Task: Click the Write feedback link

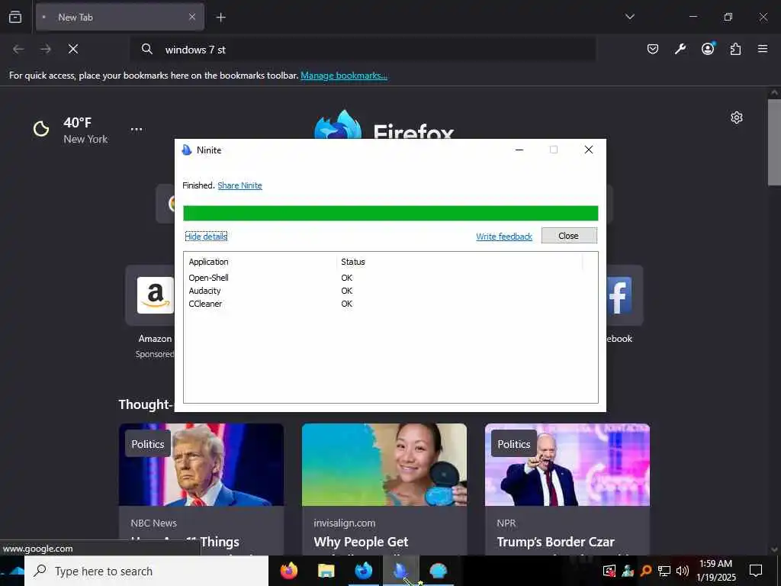Action: pos(504,237)
